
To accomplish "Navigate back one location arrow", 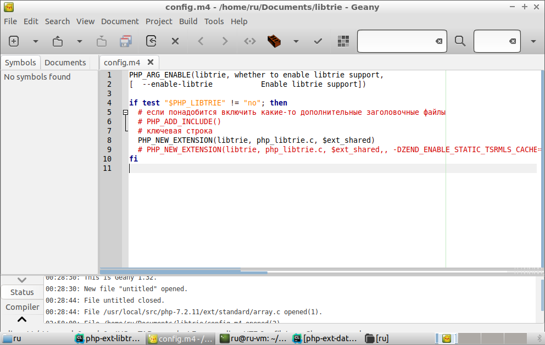I will pos(201,41).
